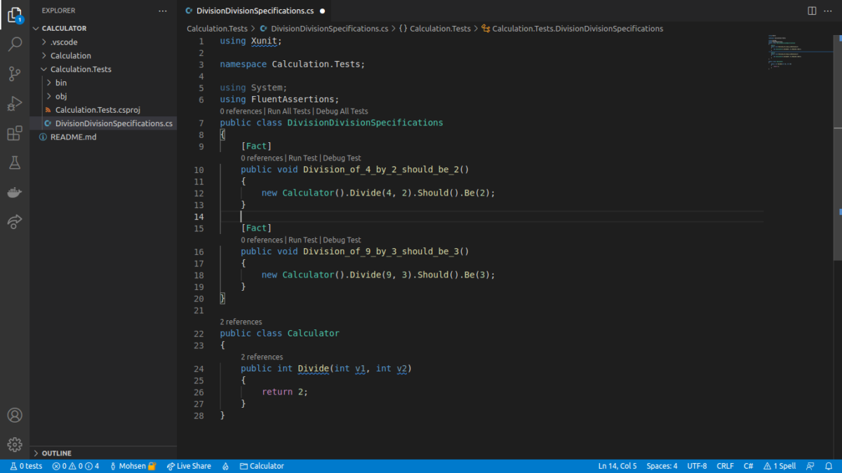The image size is (842, 473).
Task: Click Run All Tests code lens
Action: point(288,111)
